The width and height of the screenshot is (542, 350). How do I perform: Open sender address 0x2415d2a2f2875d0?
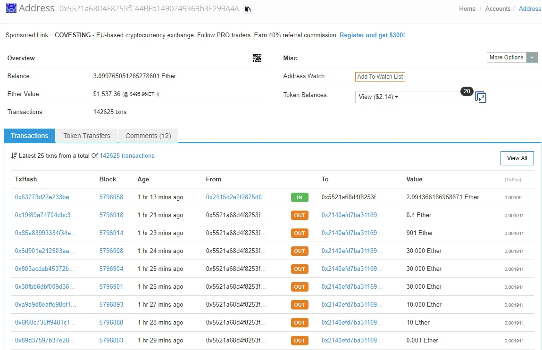(236, 197)
